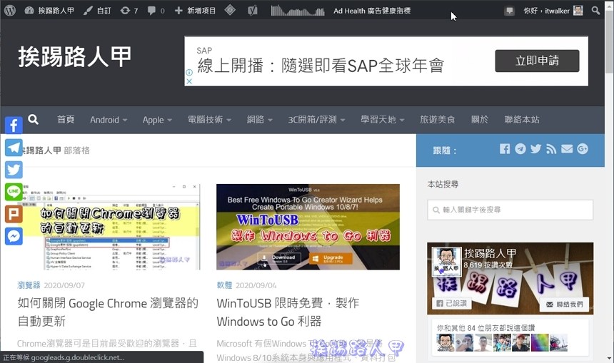The image size is (614, 363).
Task: Go to 首頁 in the navigation menu
Action: coord(66,120)
